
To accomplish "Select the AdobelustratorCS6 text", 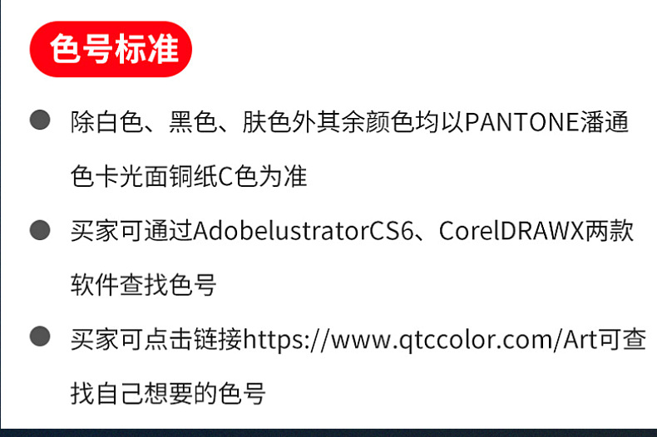I will coord(304,231).
